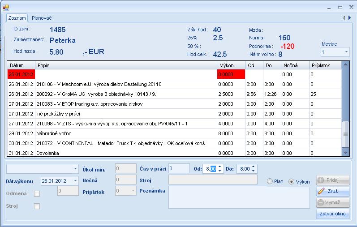The width and height of the screenshot is (357, 227).
Task: Click the Príplatok column header
Action: pyautogui.click(x=325, y=65)
